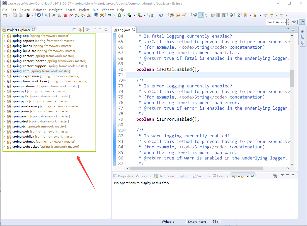307x226 pixels.
Task: Expand the spring-jcl project node
Action: (4, 91)
